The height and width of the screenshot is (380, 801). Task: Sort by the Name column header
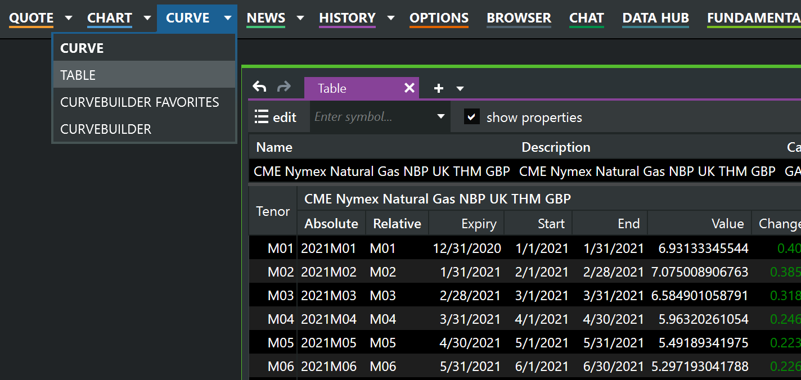[274, 147]
